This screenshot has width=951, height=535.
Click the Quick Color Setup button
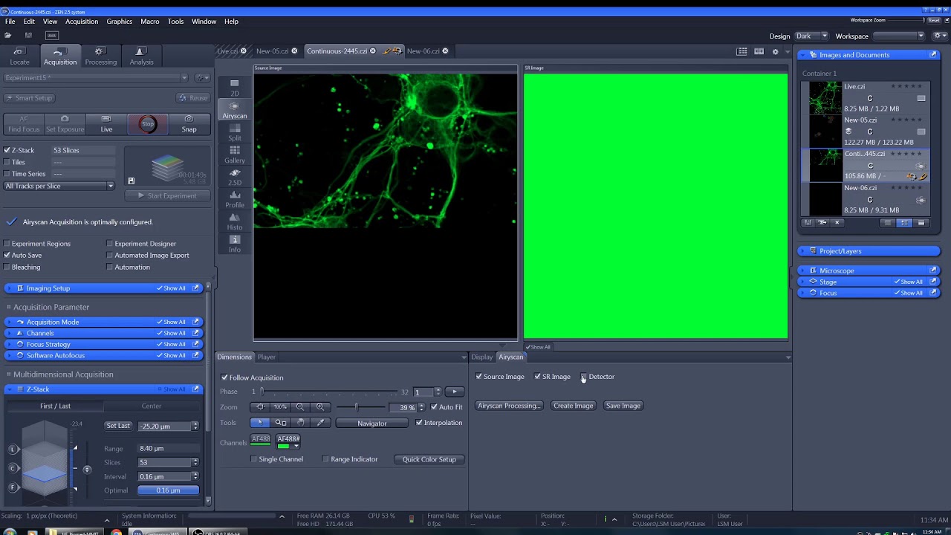[429, 459]
